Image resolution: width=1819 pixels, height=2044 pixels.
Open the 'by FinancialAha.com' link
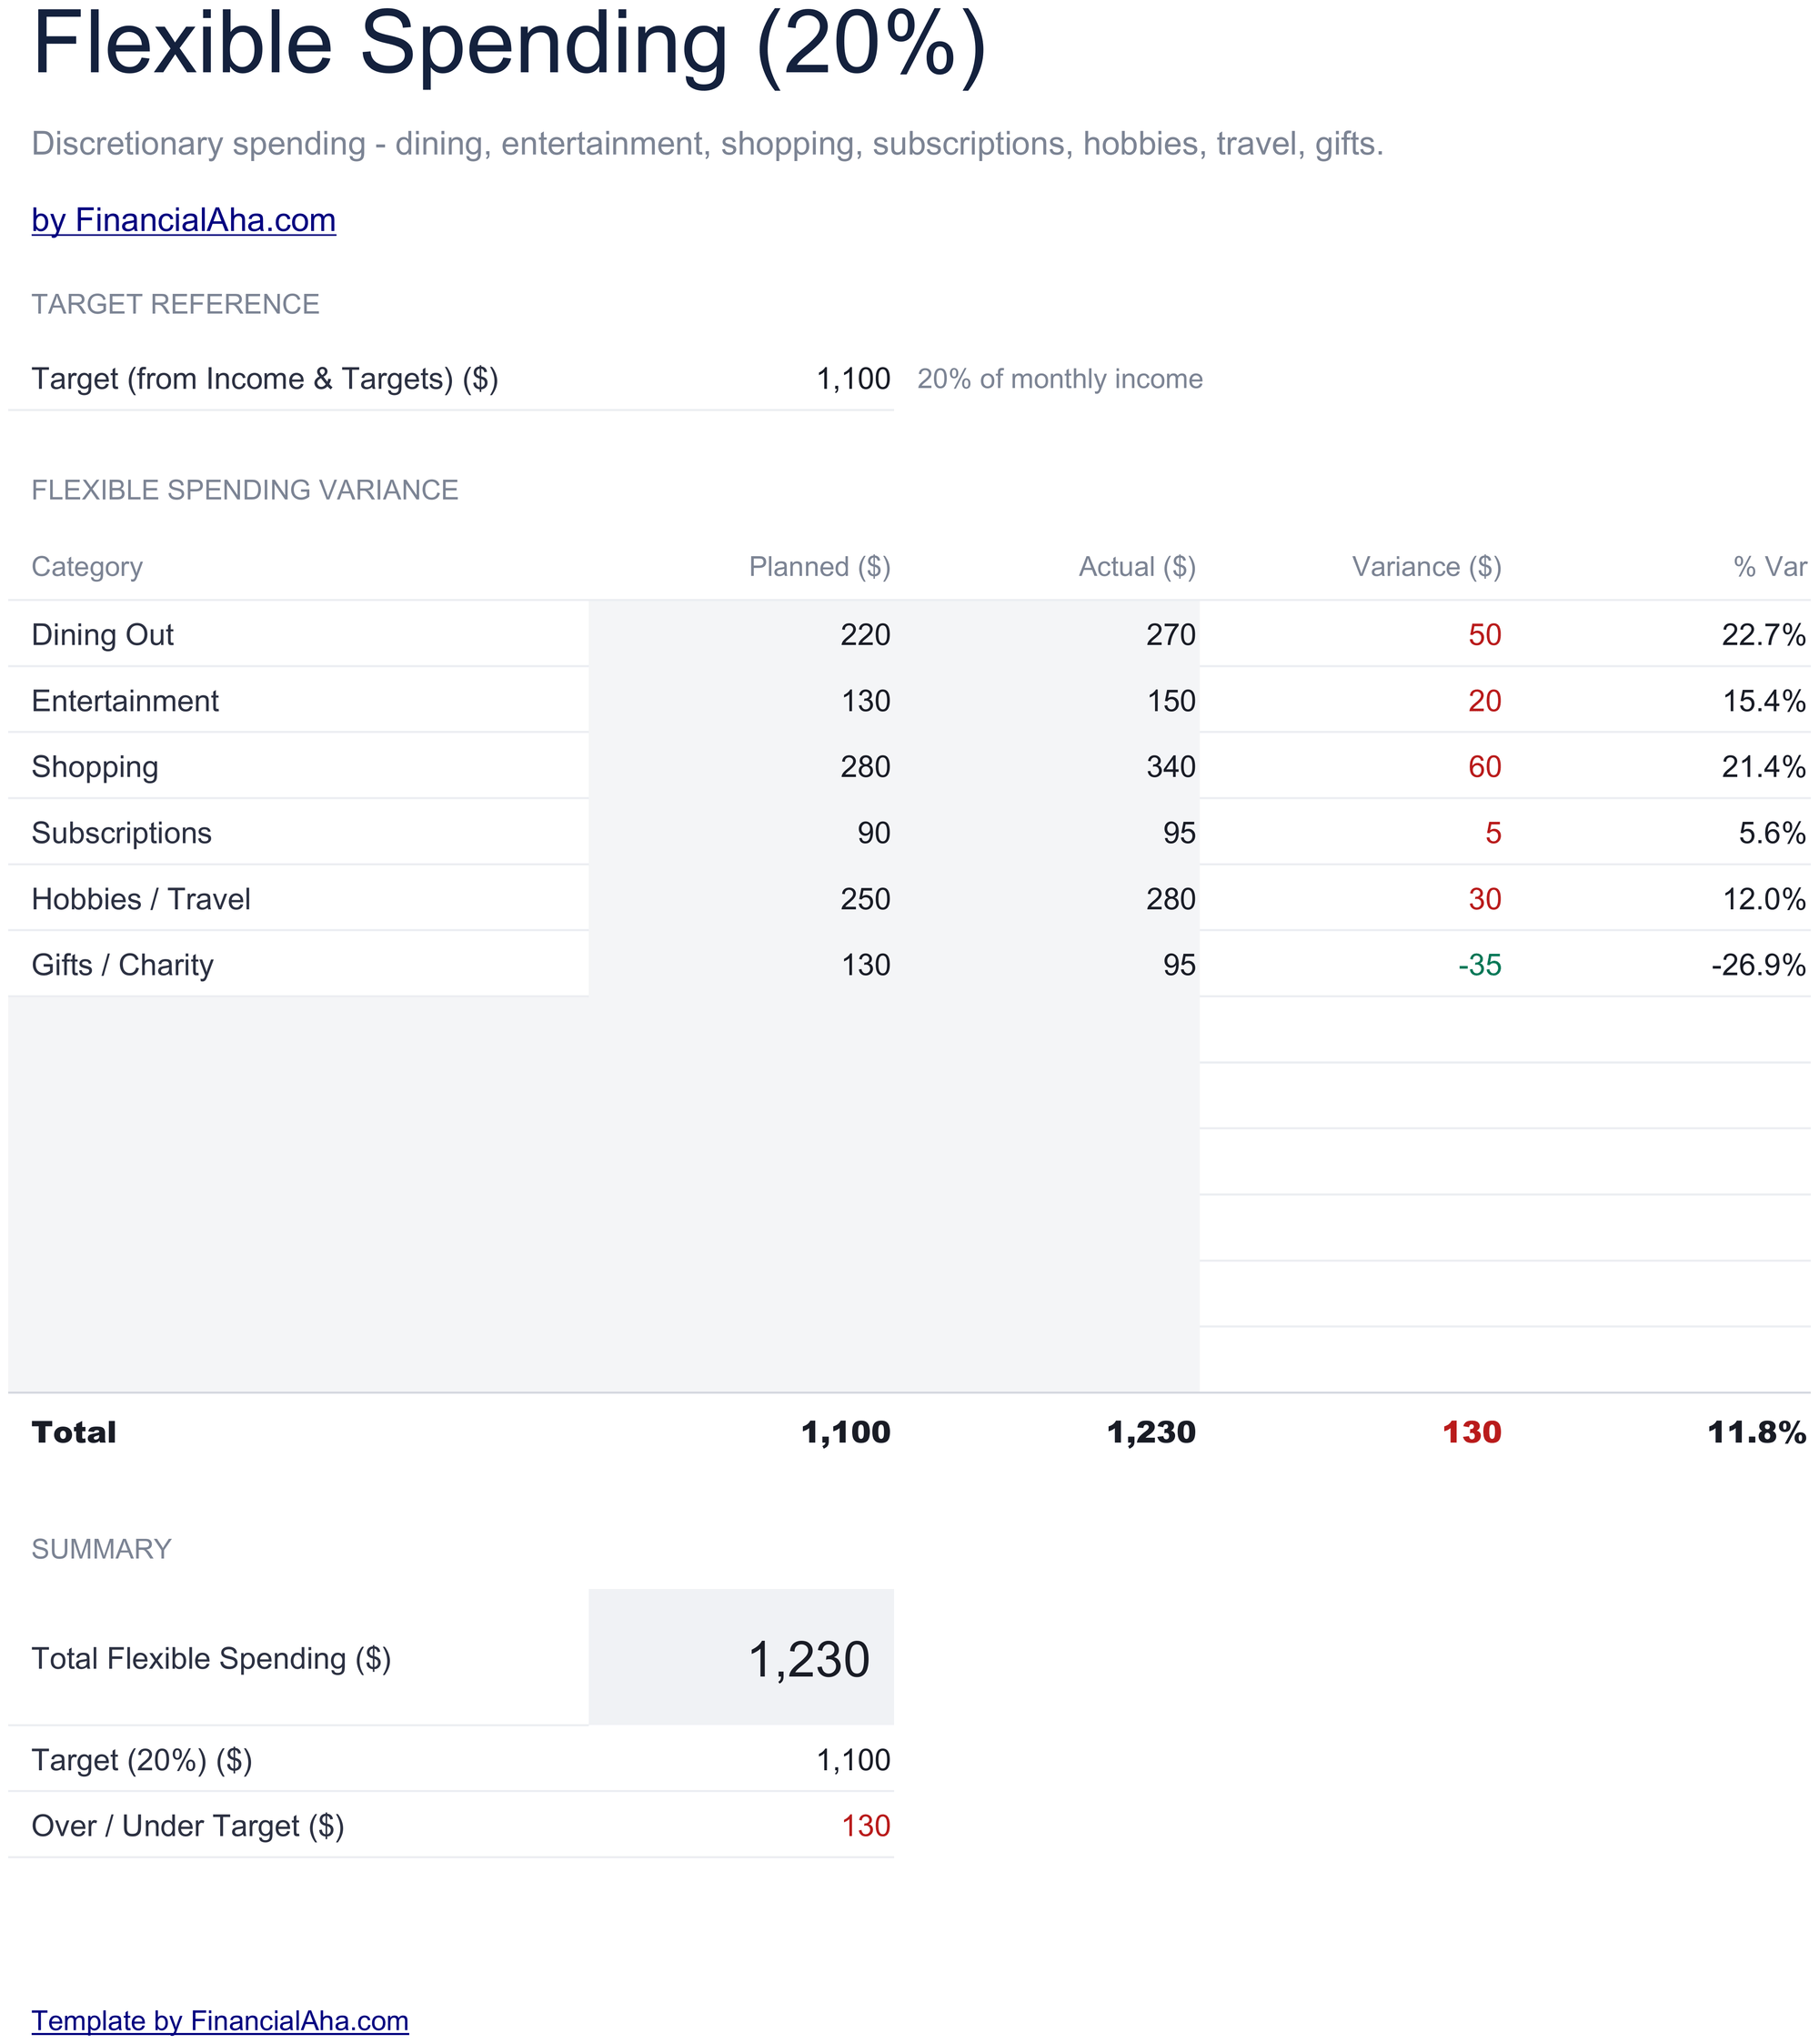184,220
